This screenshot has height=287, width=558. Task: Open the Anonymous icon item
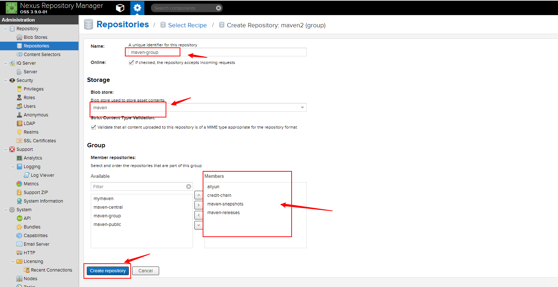tap(19, 115)
